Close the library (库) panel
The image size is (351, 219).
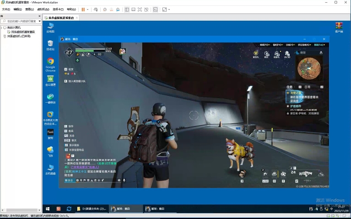39,16
